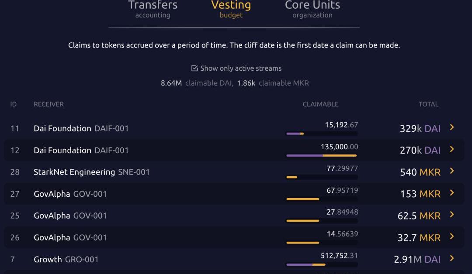The image size is (472, 274).
Task: Open Growth GRO-001 stream chevron
Action: click(451, 258)
